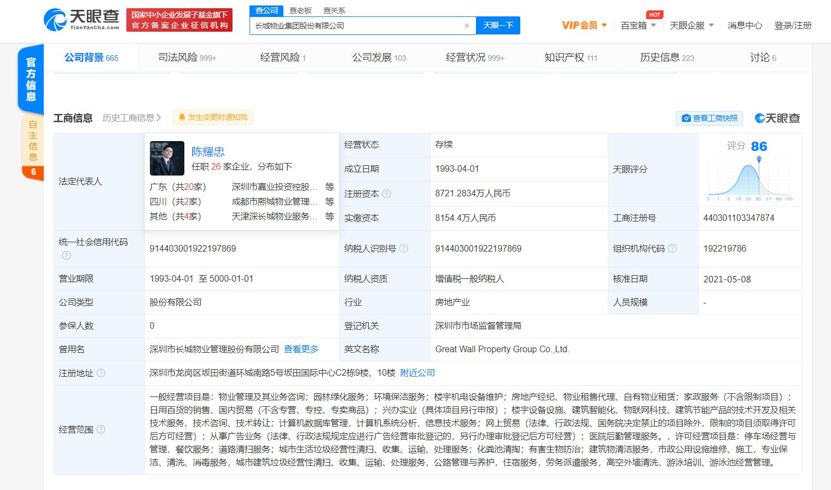831x490 pixels.
Task: Click 经营状态 value 存续
Action: (x=444, y=144)
